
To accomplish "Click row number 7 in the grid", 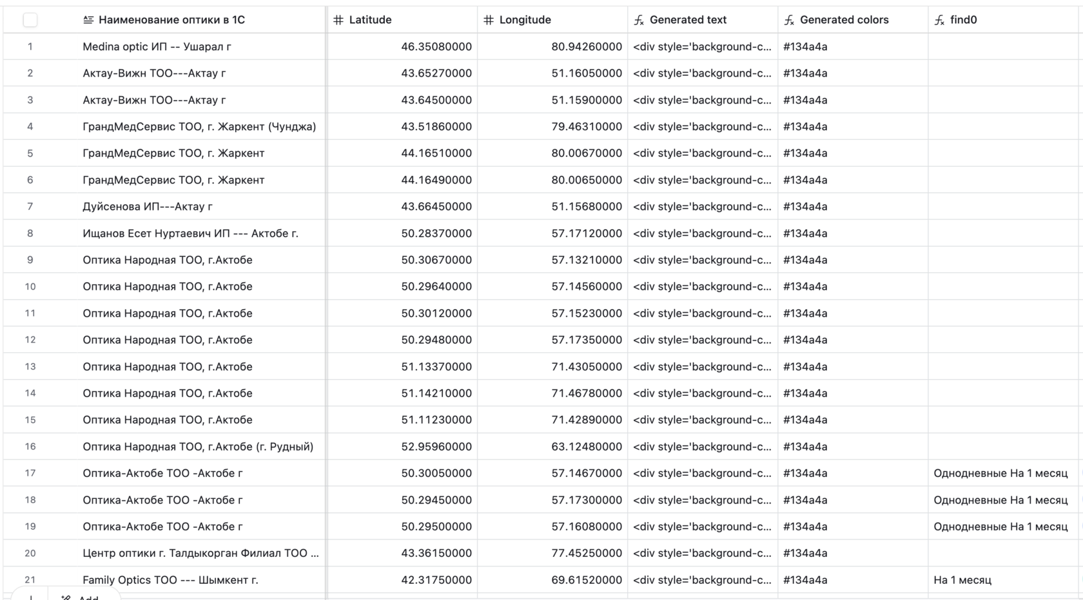I will 30,207.
